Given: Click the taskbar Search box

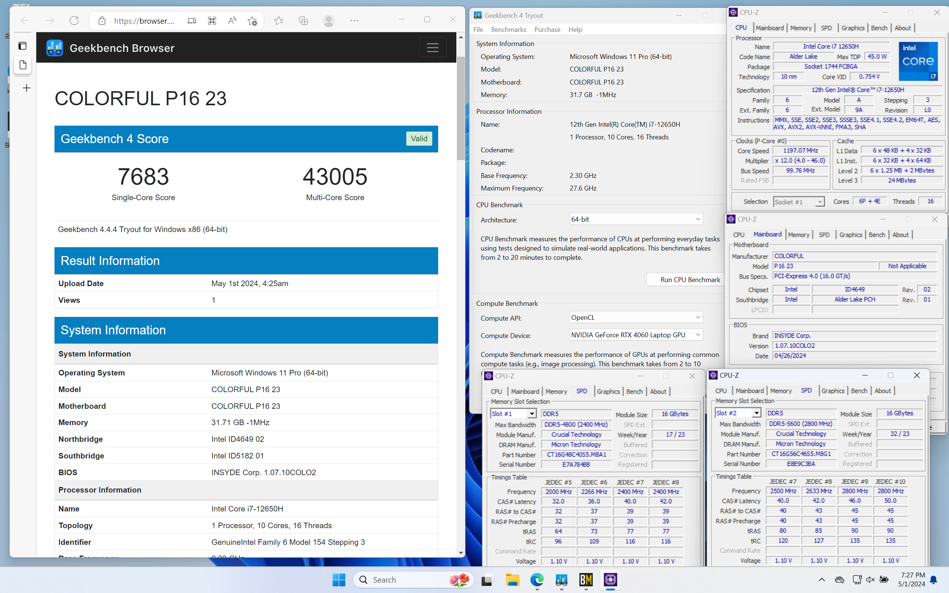Looking at the screenshot, I should click(414, 580).
